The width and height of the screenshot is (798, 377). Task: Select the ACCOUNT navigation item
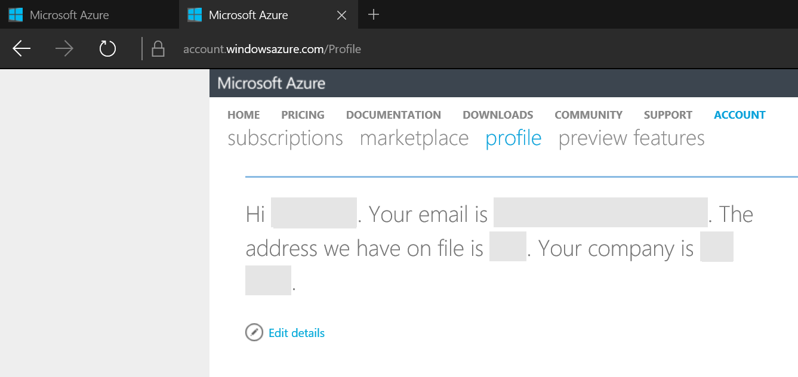point(740,115)
